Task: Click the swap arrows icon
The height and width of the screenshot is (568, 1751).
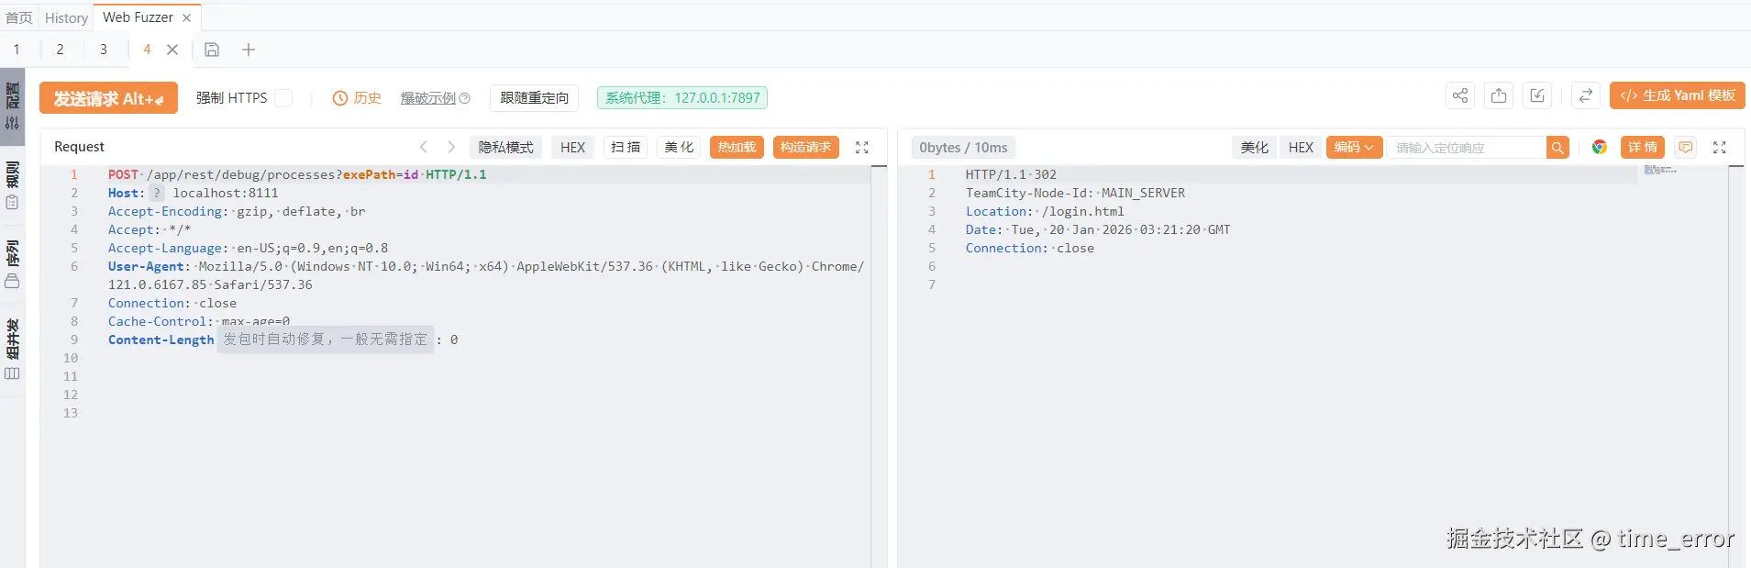Action: [x=1586, y=95]
